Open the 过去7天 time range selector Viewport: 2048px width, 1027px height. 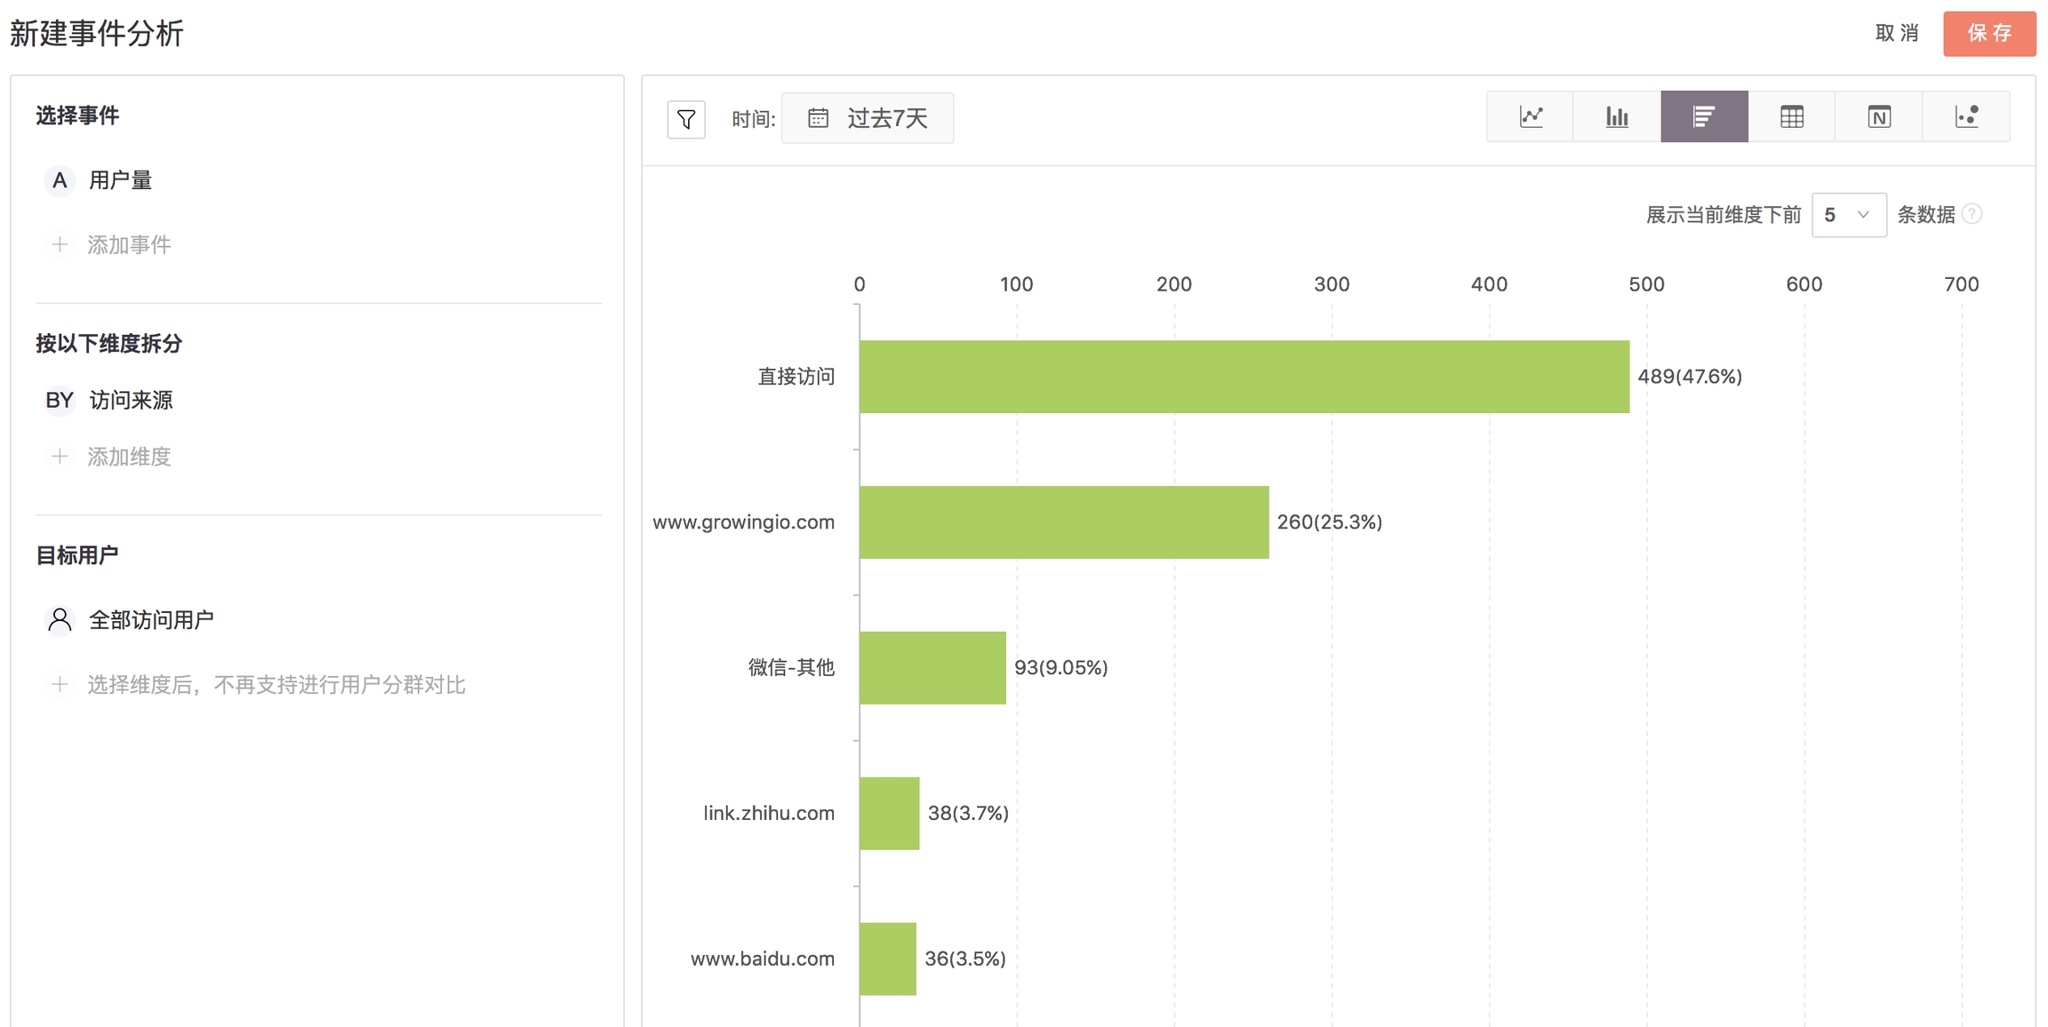[x=885, y=118]
